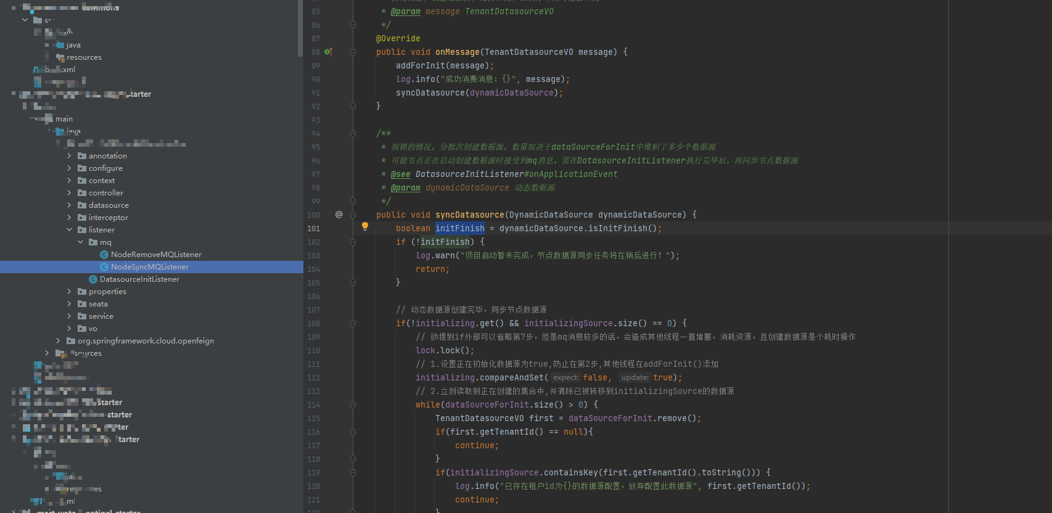
Task: Expand the service package chevron
Action: (x=69, y=316)
